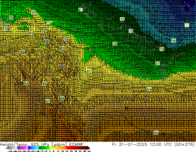This screenshot has width=196, height=152.
Task: Click the "54" tick label on the legend
Action: [x=89, y=151]
